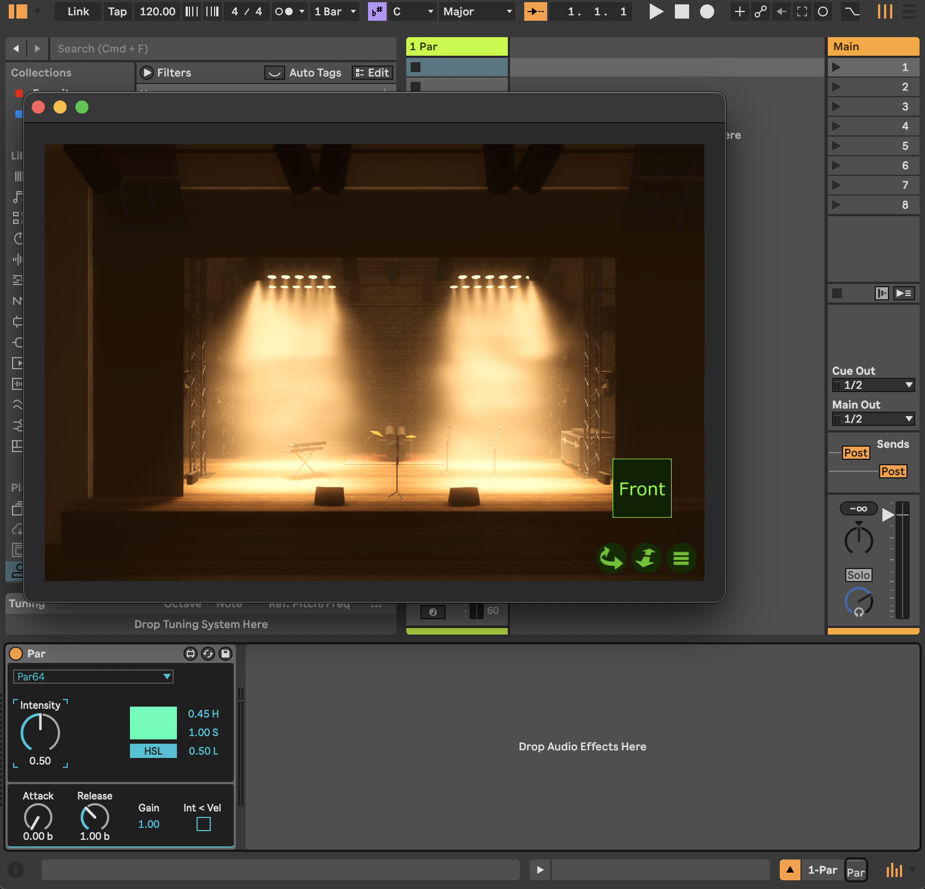This screenshot has width=925, height=889.
Task: Click the Par device save preset icon
Action: pyautogui.click(x=226, y=654)
